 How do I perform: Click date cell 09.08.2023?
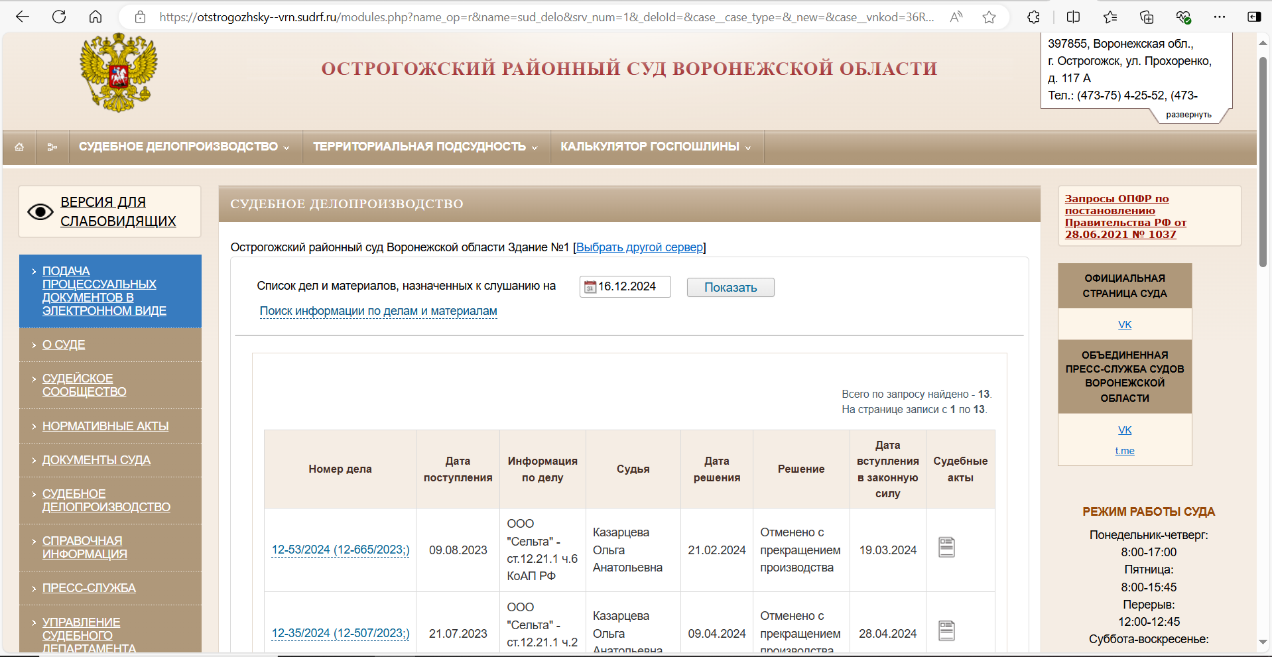click(x=458, y=550)
